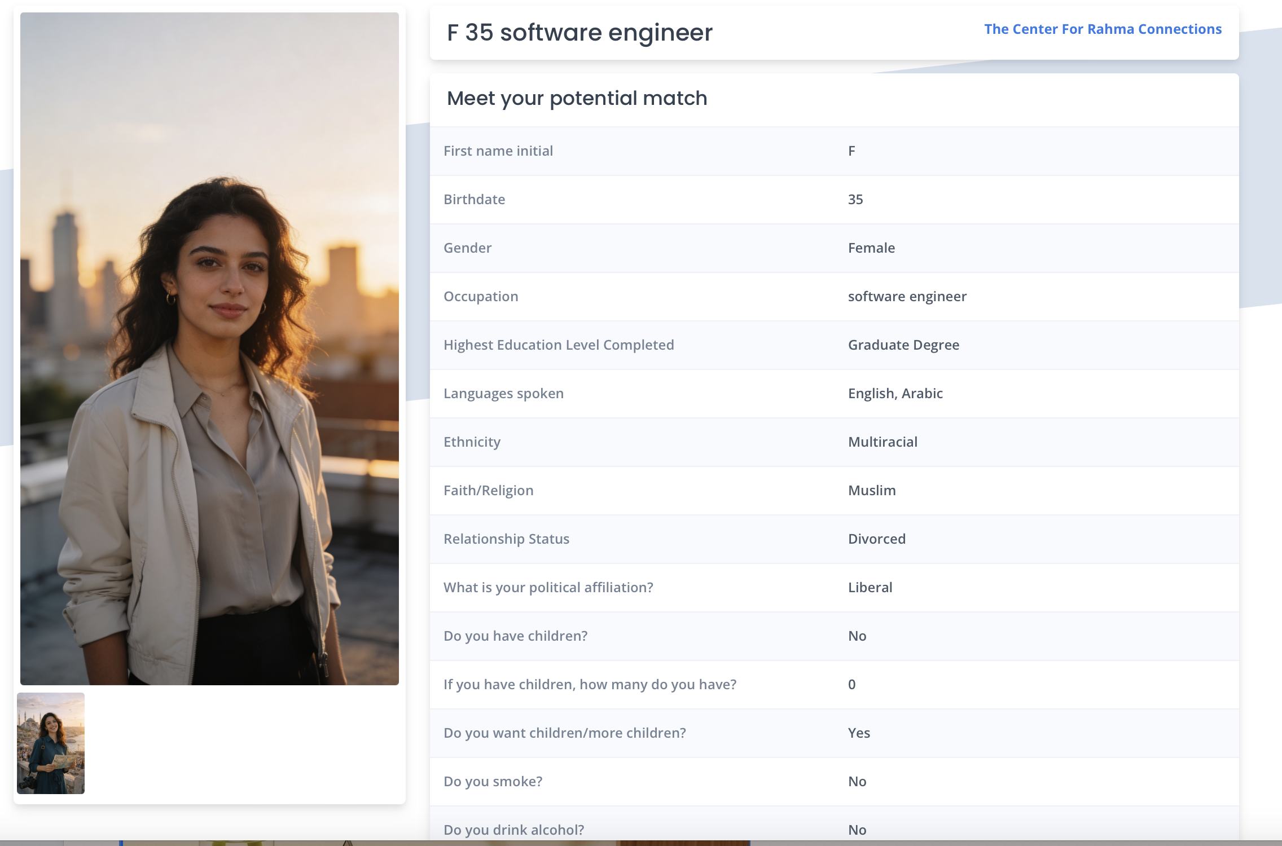Select the political affiliation question label

tap(548, 588)
